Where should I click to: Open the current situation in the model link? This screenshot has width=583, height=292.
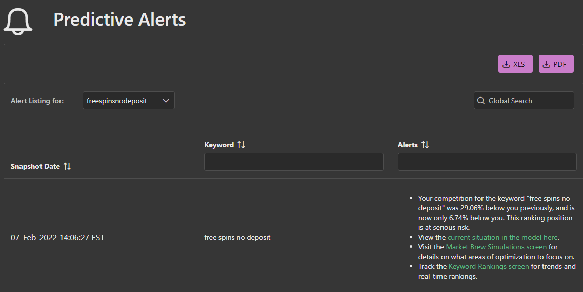tap(502, 237)
